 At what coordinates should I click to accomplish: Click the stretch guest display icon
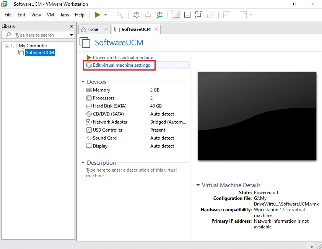coord(243,15)
